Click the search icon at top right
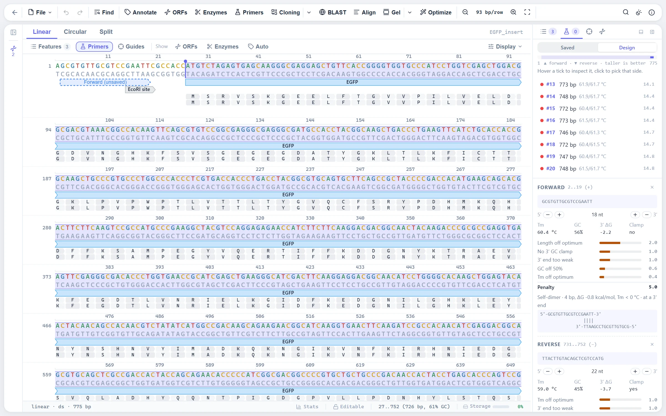Image resolution: width=666 pixels, height=416 pixels. (x=626, y=12)
